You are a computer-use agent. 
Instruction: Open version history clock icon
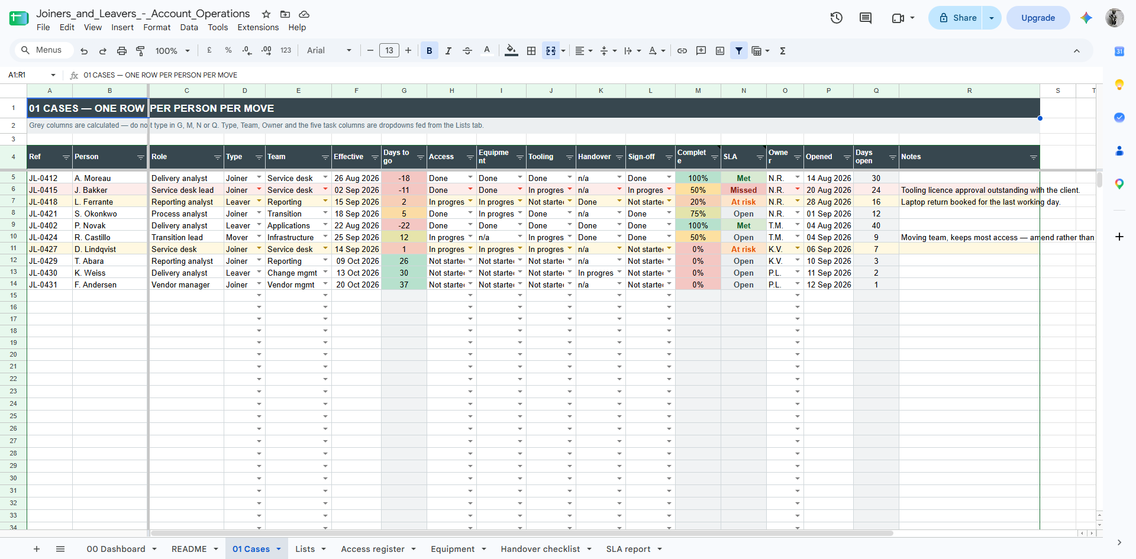pyautogui.click(x=837, y=18)
